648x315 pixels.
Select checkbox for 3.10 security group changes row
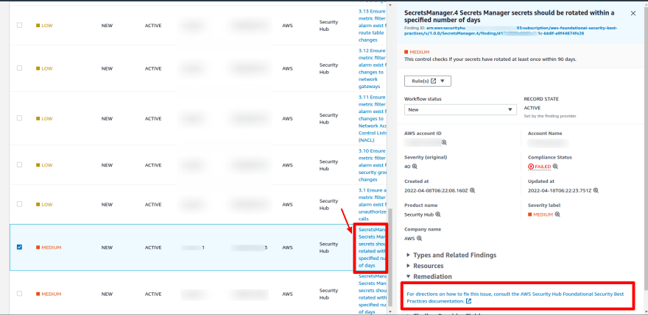pos(19,164)
